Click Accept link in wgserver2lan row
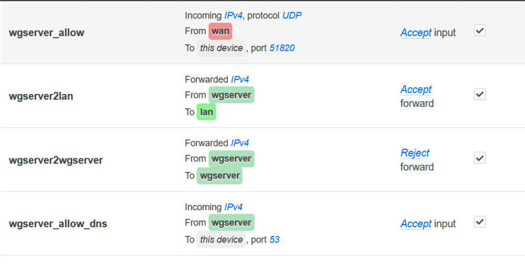 (416, 89)
